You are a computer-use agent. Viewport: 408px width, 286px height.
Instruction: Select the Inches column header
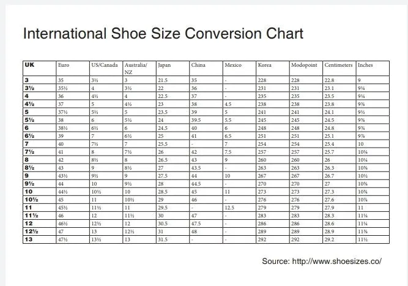(365, 65)
